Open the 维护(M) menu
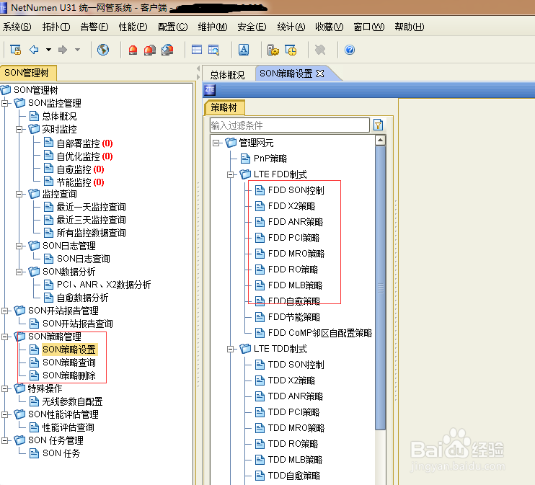The image size is (535, 485). point(213,27)
